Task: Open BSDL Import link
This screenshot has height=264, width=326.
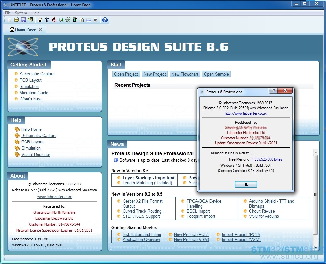Action: click(x=198, y=211)
